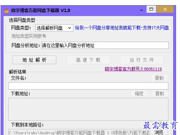
Task: Click 复制 button beside 下载地址
Action: coord(160,94)
